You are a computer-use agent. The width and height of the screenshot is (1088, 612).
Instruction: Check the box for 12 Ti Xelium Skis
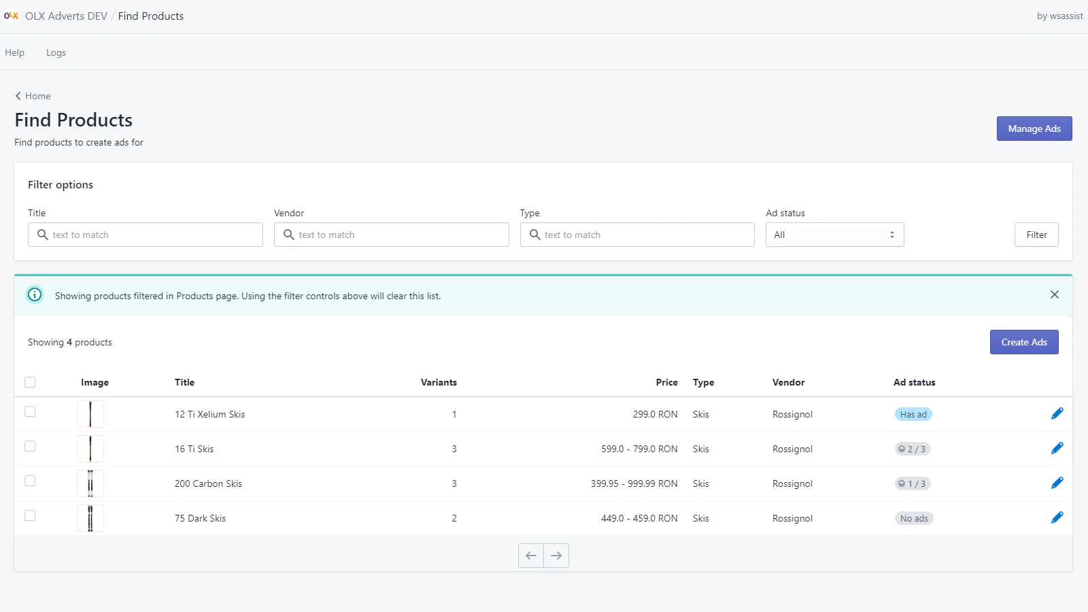click(30, 411)
